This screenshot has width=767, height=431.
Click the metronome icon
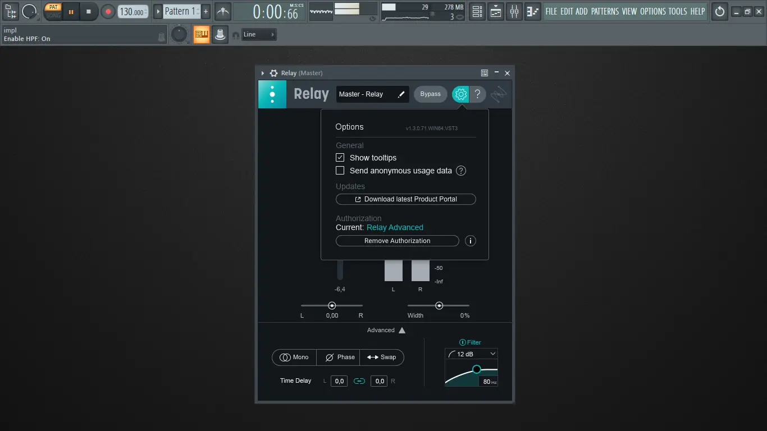223,11
